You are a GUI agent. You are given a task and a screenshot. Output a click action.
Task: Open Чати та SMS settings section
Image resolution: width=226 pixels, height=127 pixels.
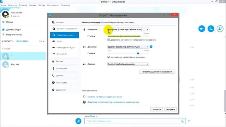pos(65,83)
